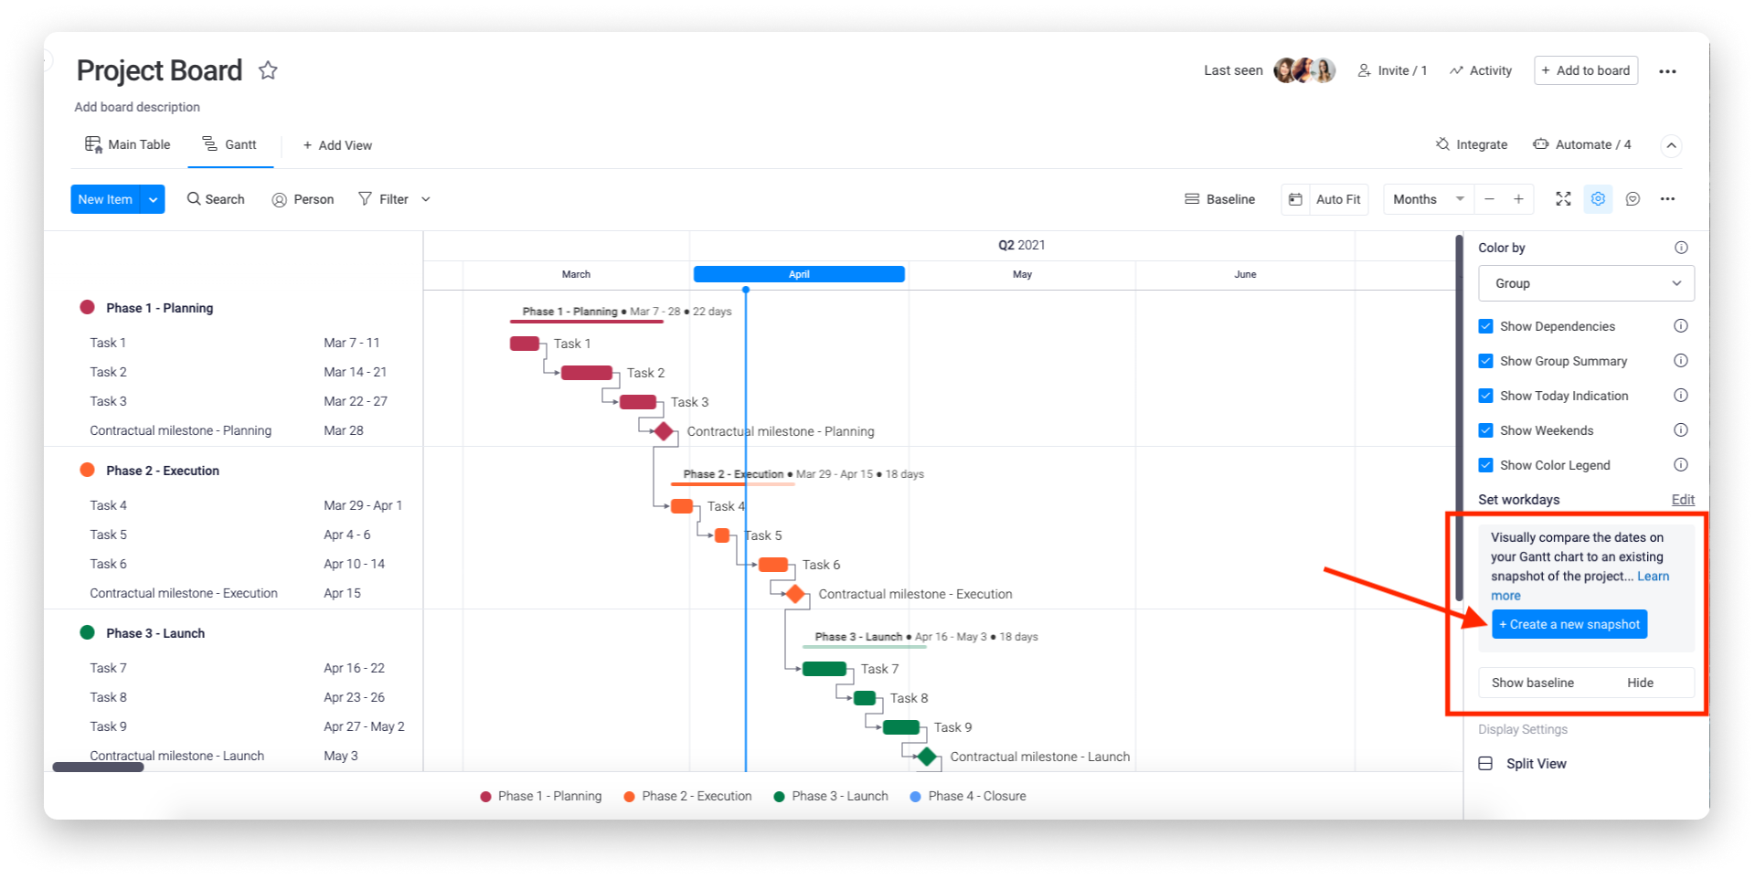Click the Filter funnel button
The width and height of the screenshot is (1755, 879).
[x=383, y=199]
